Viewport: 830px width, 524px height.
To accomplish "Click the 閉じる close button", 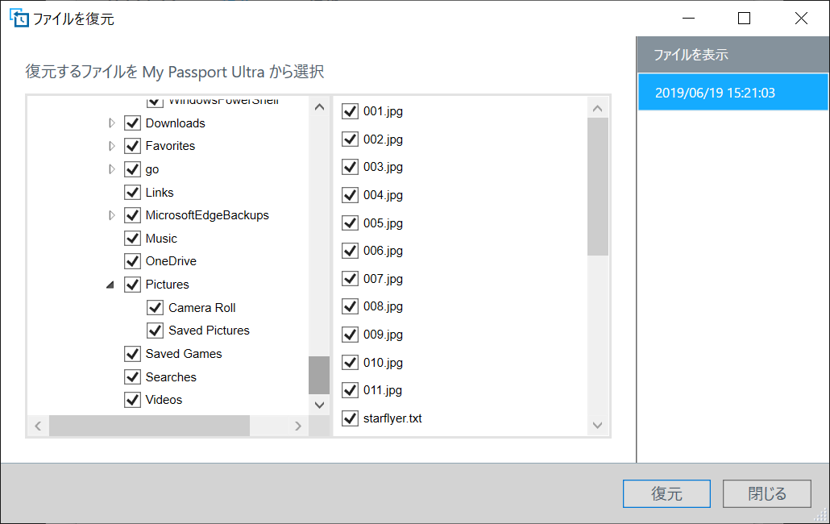I will click(767, 494).
